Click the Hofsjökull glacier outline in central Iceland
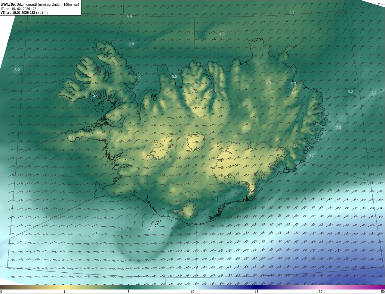385x294 pixels. (x=196, y=142)
